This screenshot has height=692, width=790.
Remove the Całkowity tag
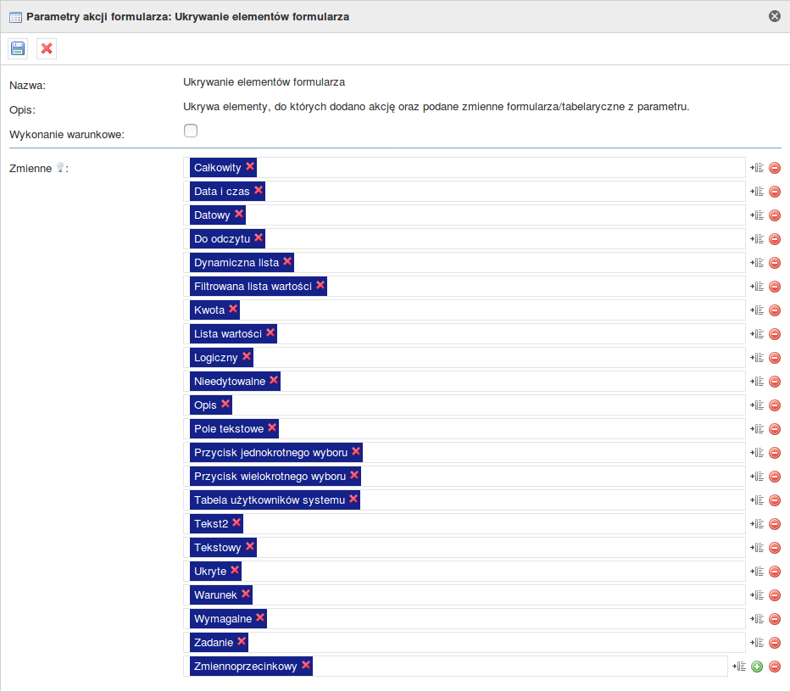point(250,166)
